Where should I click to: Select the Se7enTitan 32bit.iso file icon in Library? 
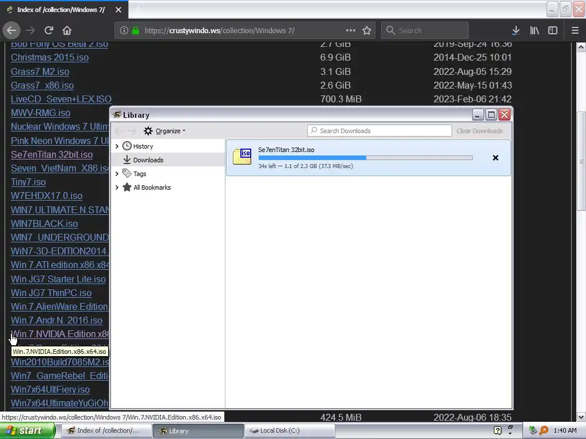click(x=242, y=157)
